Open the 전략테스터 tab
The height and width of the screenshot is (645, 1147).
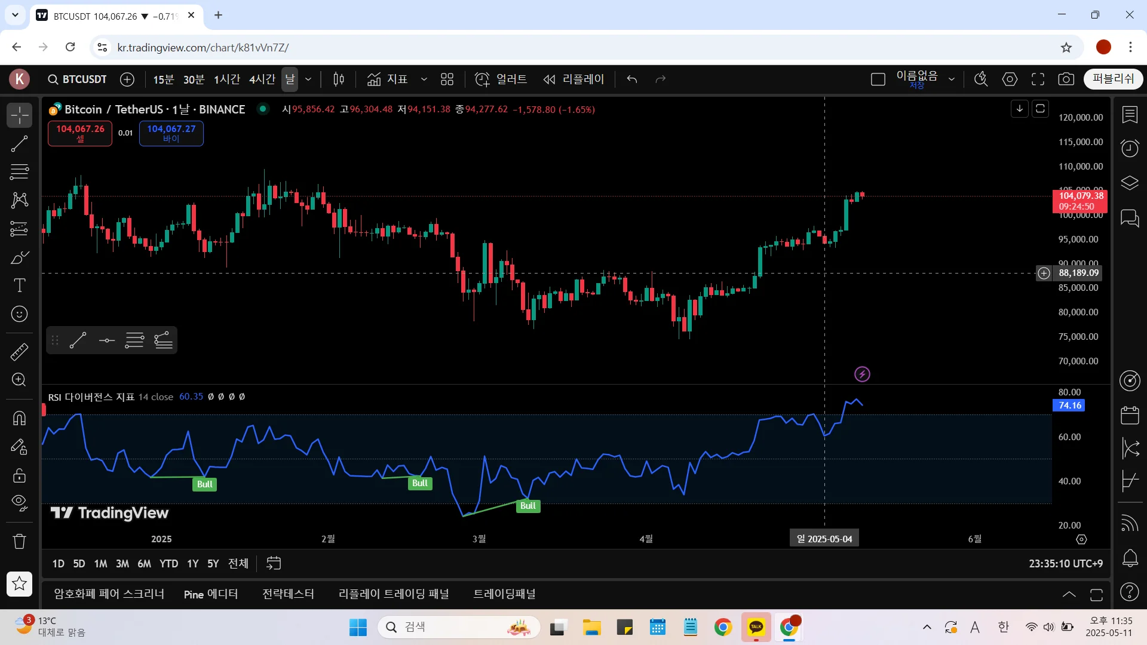288,594
